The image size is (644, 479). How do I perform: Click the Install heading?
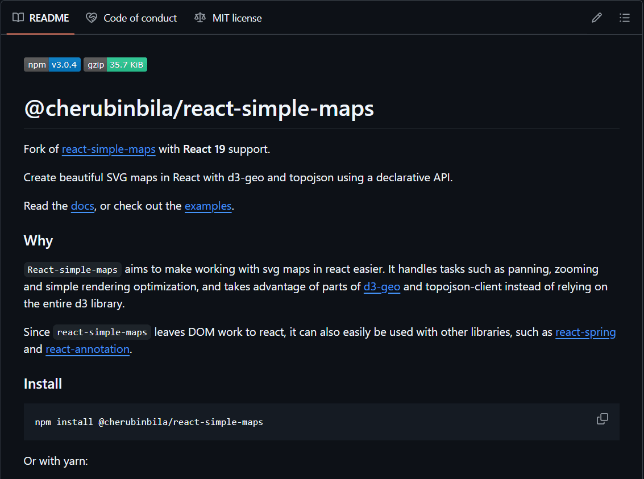tap(43, 384)
